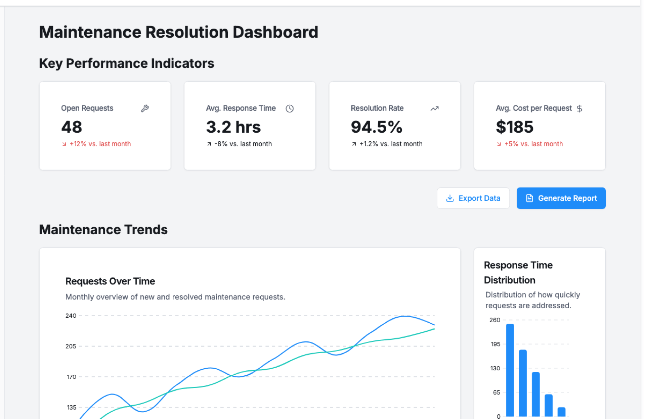Image resolution: width=645 pixels, height=419 pixels.
Task: Click the dollar icon on Avg. Cost card
Action: click(x=579, y=108)
